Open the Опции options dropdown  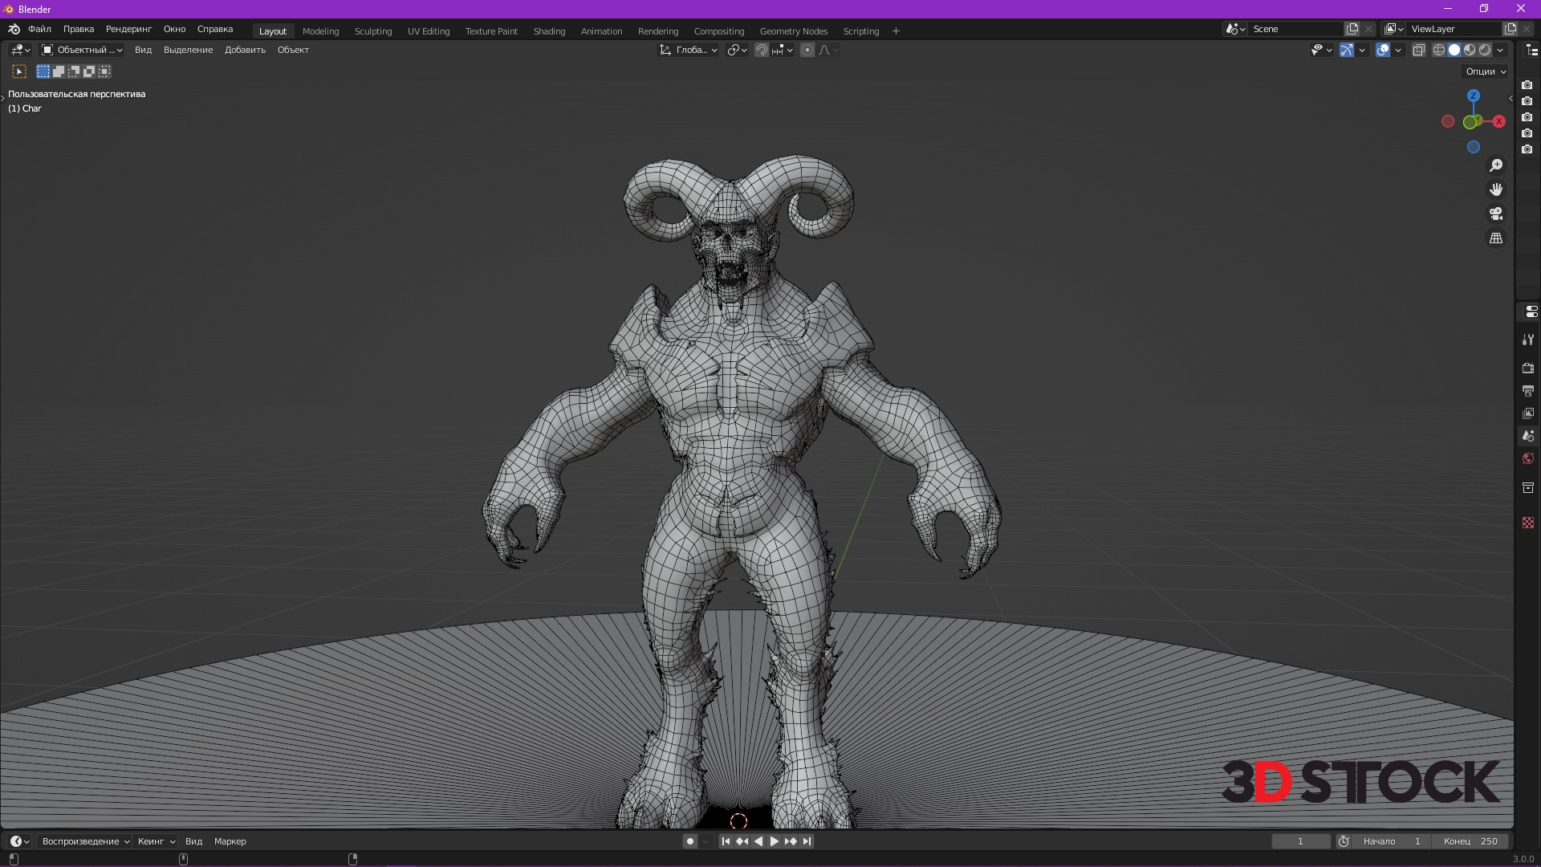point(1486,71)
